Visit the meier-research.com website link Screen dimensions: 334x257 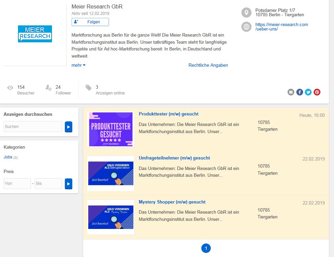point(281,27)
